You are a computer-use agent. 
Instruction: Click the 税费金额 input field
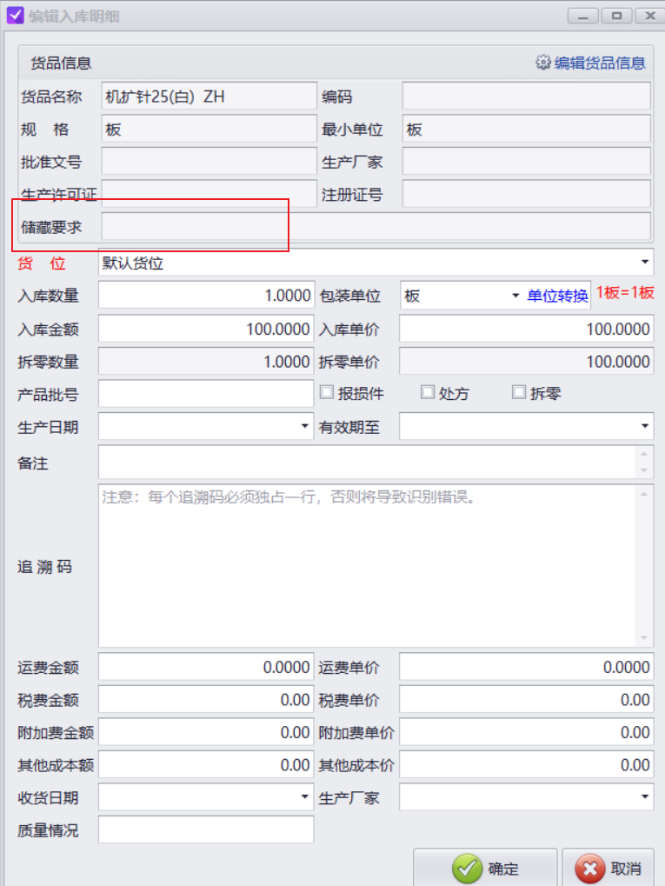click(206, 700)
